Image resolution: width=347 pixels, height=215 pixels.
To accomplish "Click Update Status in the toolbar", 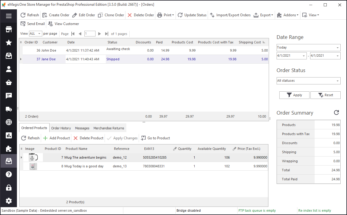I will click(192, 15).
